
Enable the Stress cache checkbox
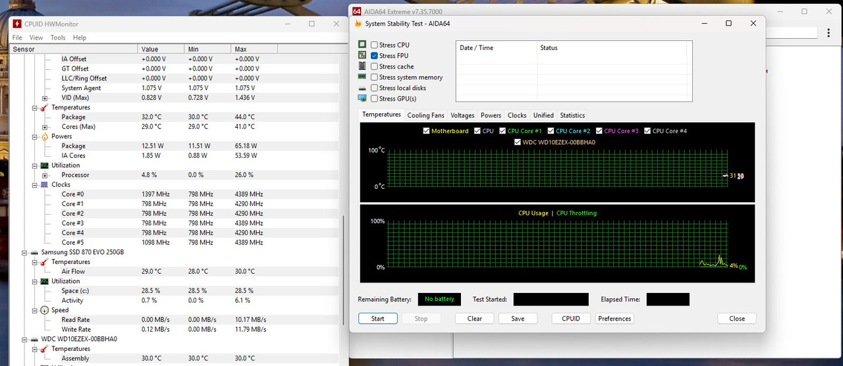374,66
